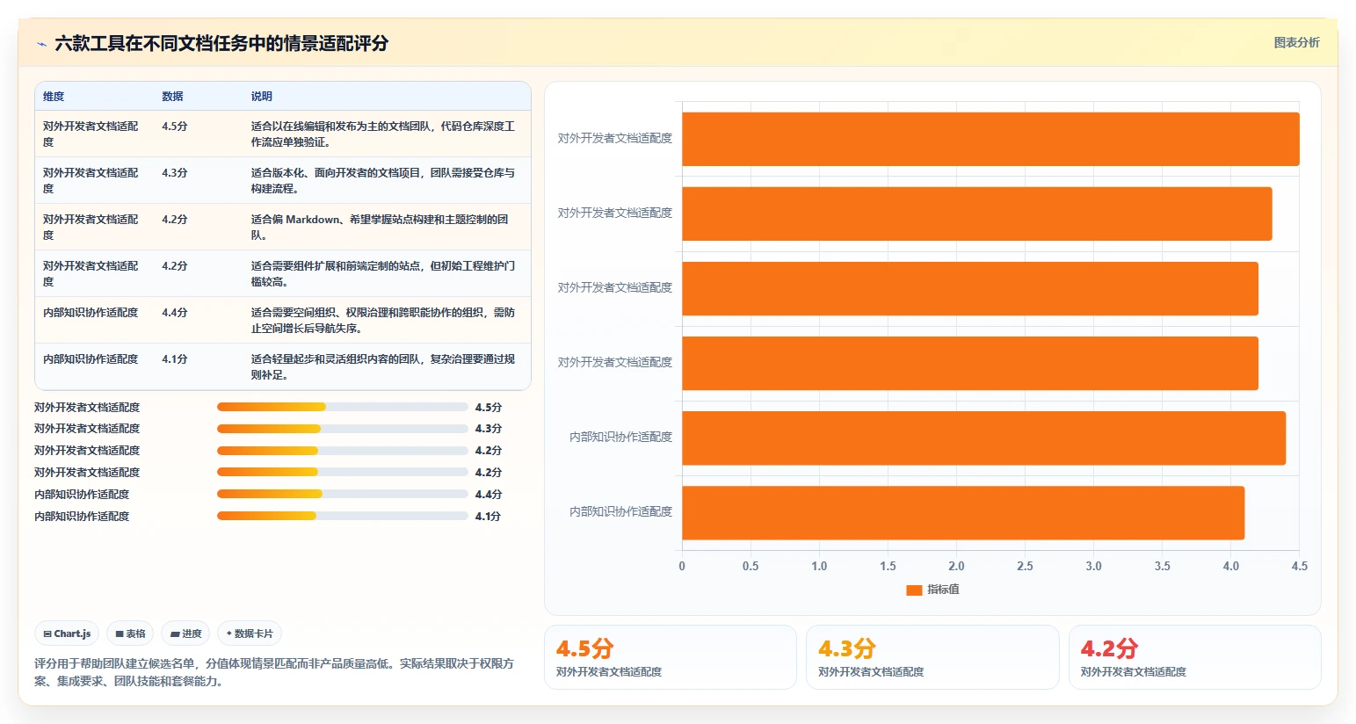1356x724 pixels.
Task: Click the 4.4分 cell in the table
Action: point(175,313)
